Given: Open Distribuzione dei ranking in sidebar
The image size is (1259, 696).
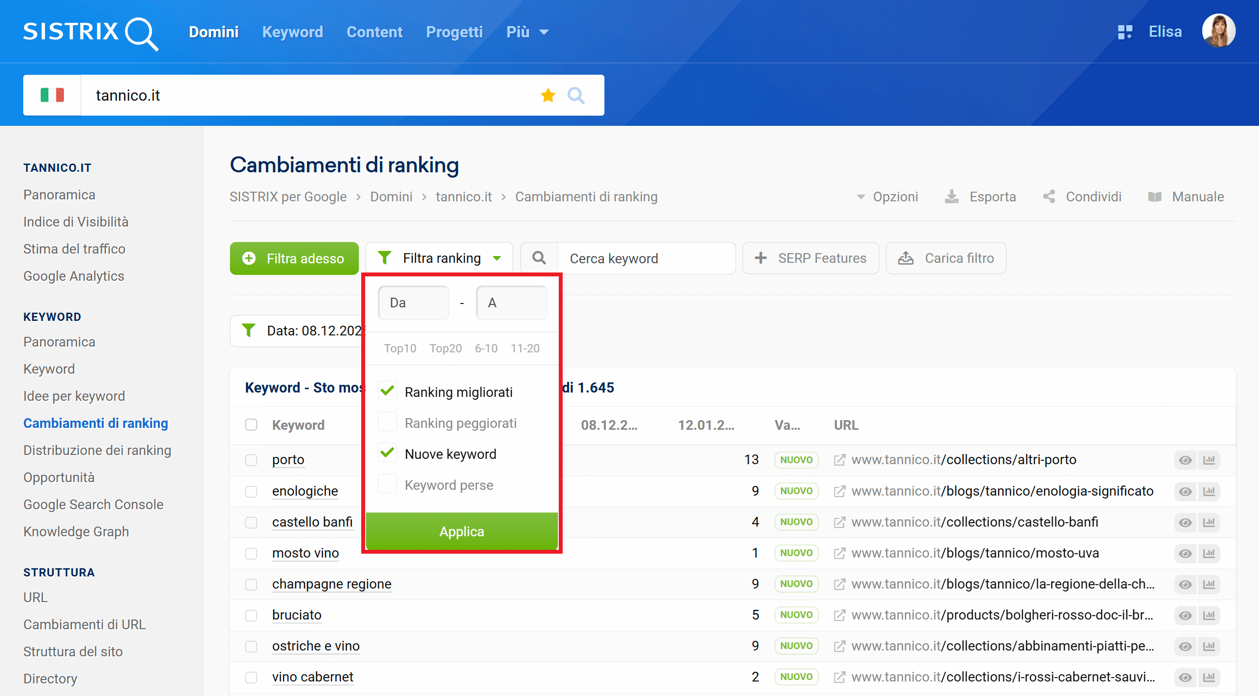Looking at the screenshot, I should 97,450.
